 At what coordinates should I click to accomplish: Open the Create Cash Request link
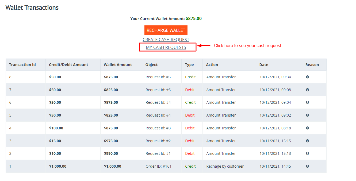pyautogui.click(x=166, y=40)
